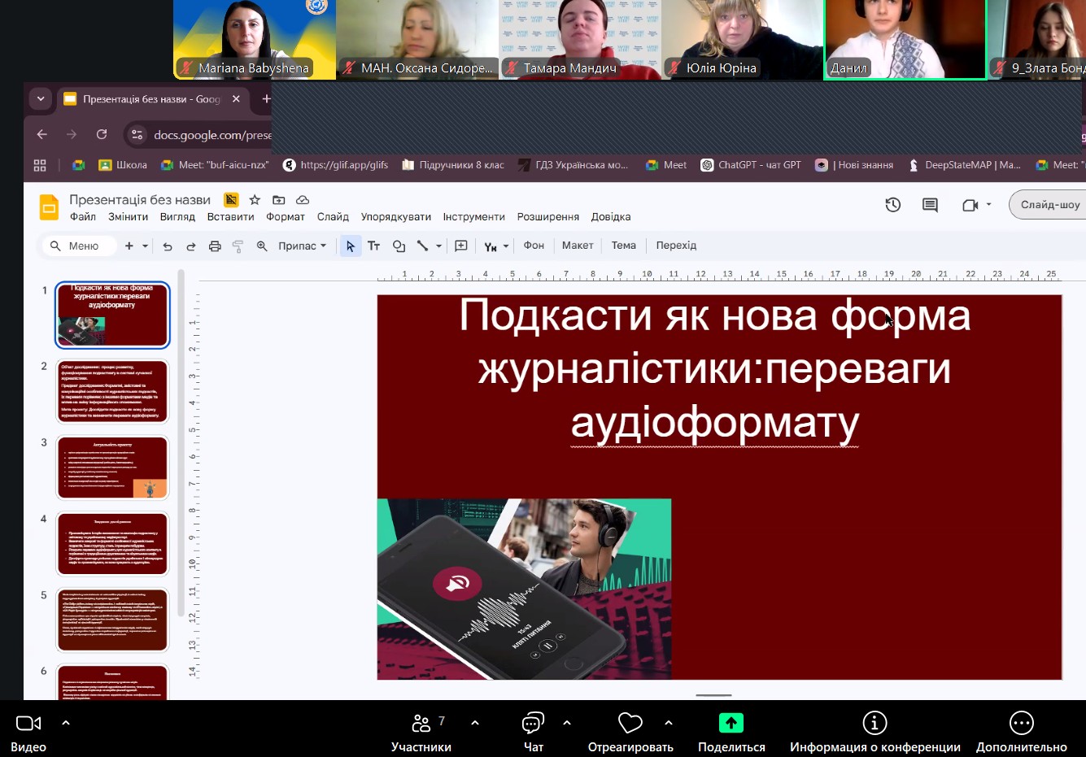Open the Формат menu

[x=286, y=217]
